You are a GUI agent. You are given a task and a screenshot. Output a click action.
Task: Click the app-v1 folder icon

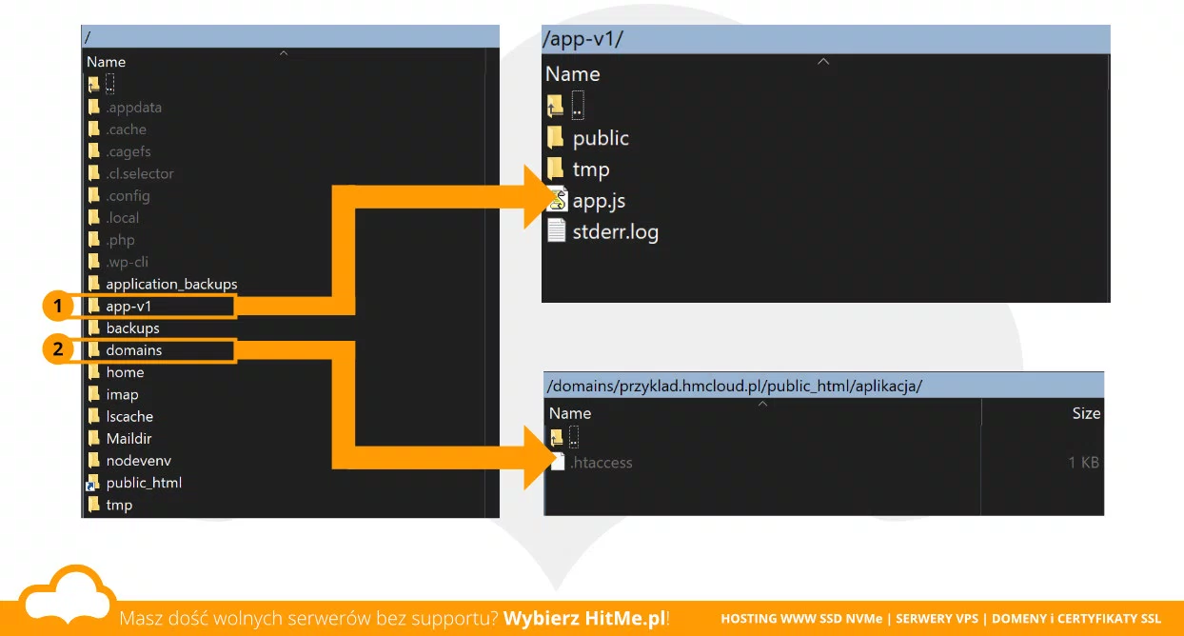click(93, 306)
